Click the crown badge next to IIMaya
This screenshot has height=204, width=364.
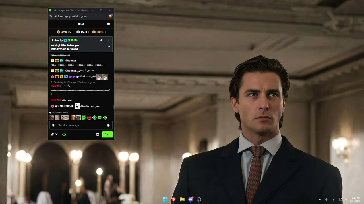pos(57,77)
